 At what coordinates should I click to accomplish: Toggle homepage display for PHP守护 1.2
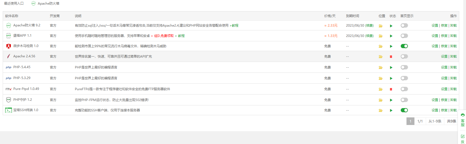click(x=404, y=100)
